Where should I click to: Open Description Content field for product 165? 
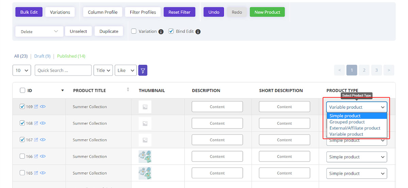pos(217,173)
